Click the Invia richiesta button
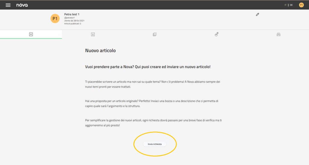This screenshot has width=309, height=165. coord(155,144)
